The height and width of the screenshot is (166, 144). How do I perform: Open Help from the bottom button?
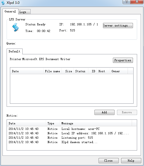click(x=131, y=160)
